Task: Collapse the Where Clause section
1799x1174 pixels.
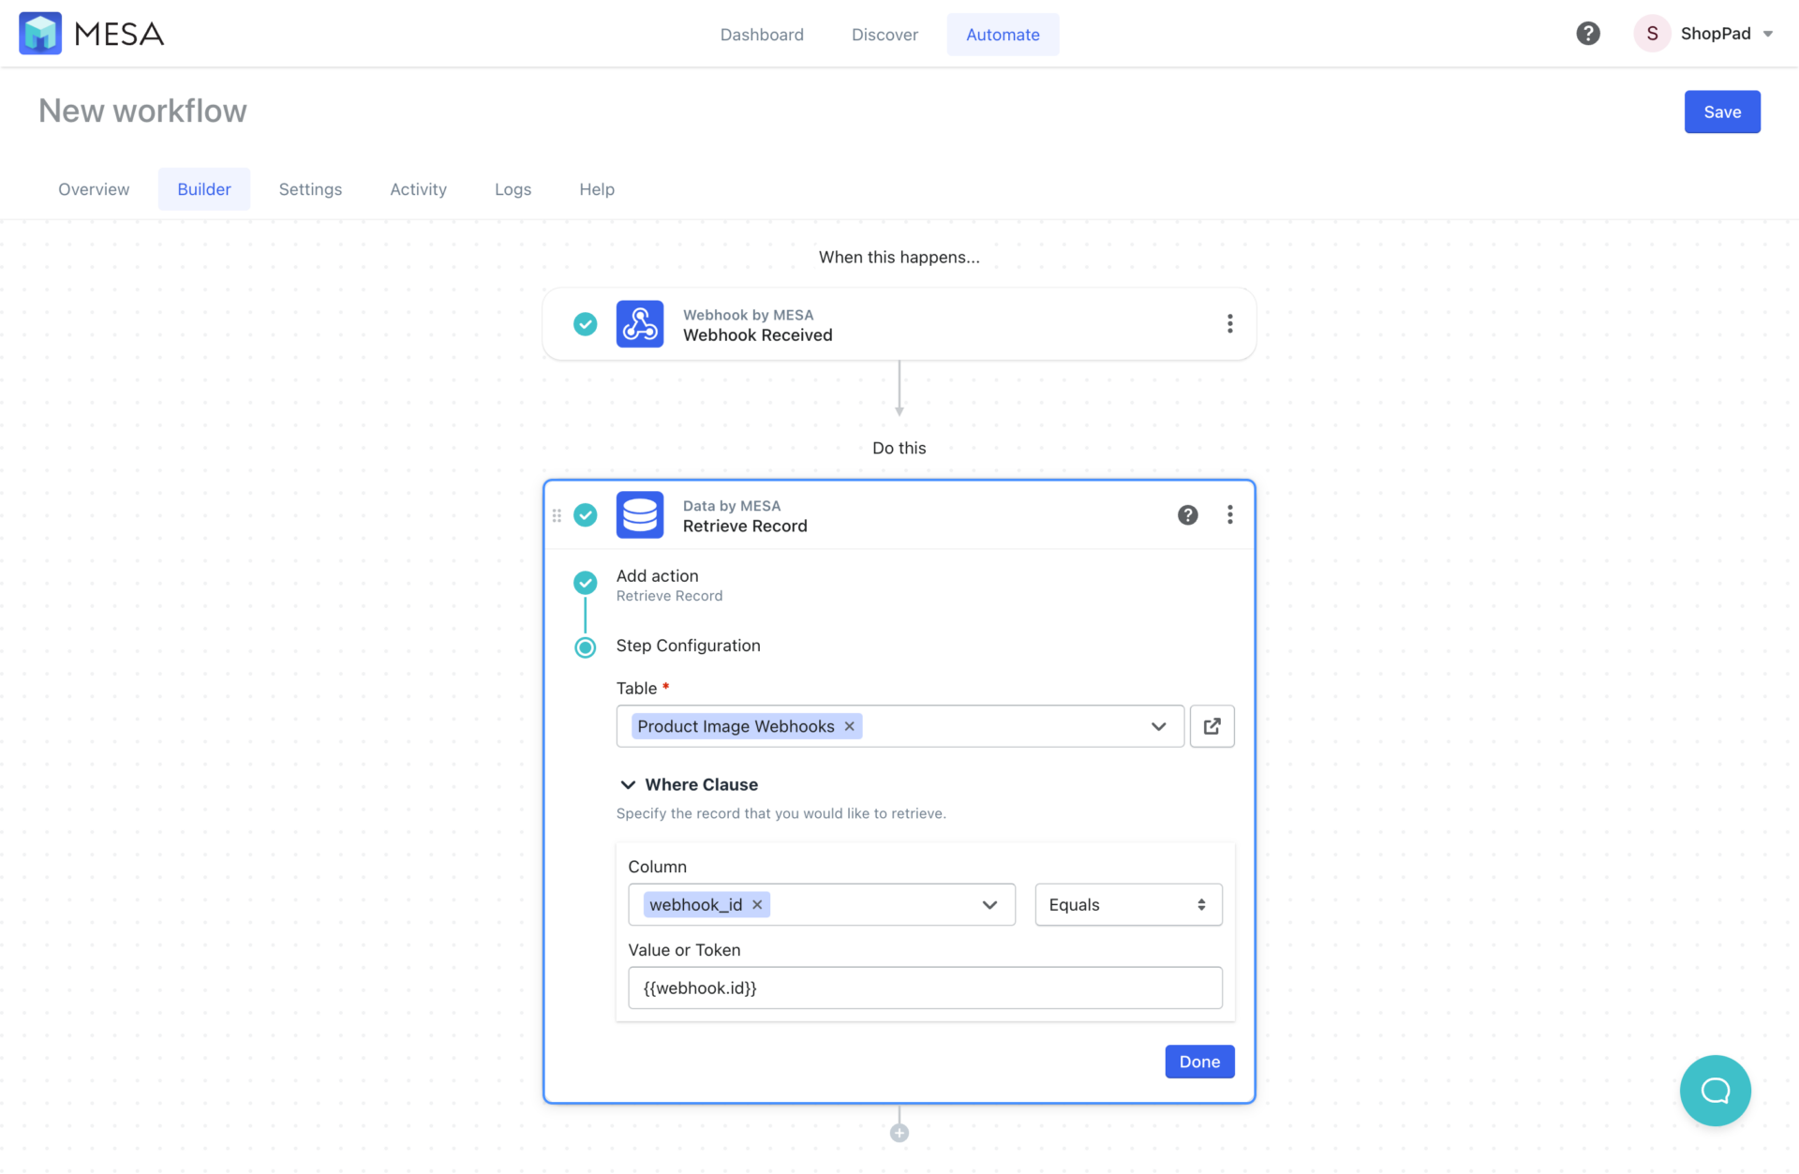Action: coord(628,784)
